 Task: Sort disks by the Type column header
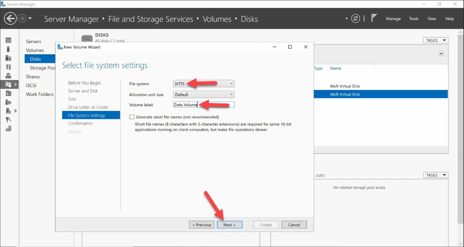pyautogui.click(x=319, y=68)
